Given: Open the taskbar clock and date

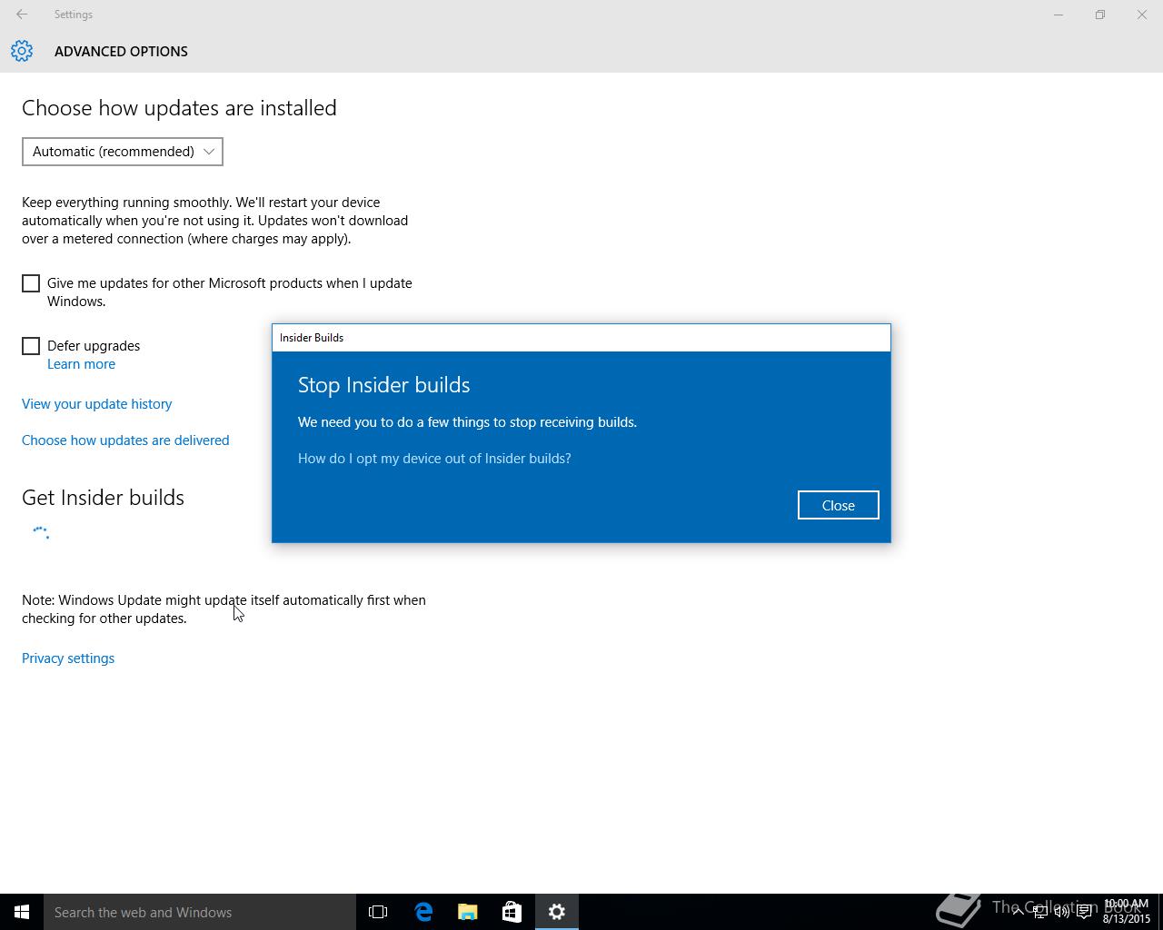Looking at the screenshot, I should tap(1127, 912).
